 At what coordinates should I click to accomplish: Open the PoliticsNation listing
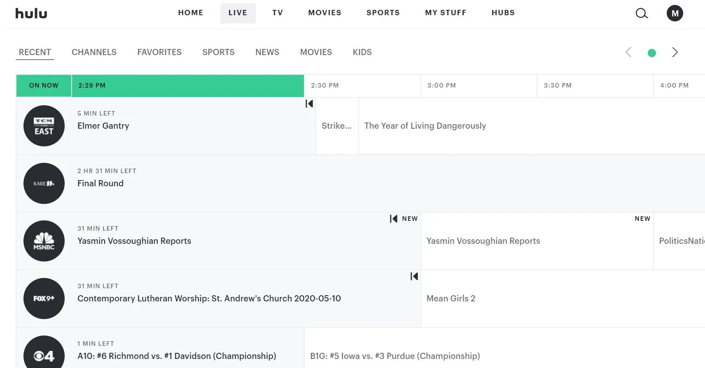679,241
